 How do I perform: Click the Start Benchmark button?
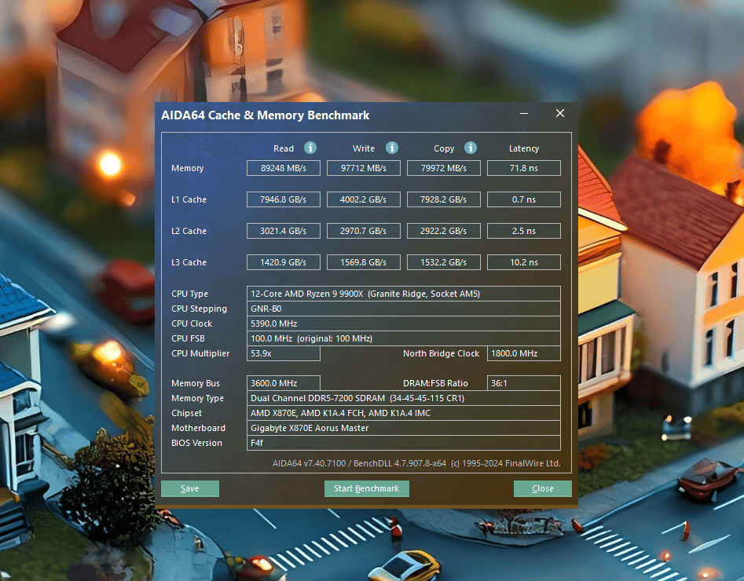367,488
